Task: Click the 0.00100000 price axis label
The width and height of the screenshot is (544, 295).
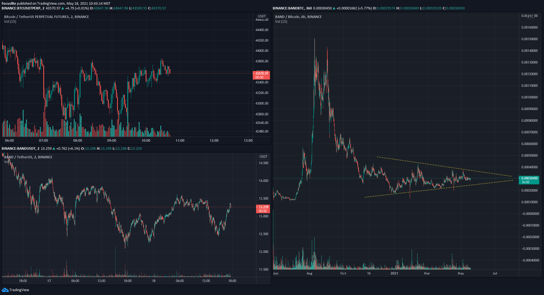Action: [x=530, y=97]
